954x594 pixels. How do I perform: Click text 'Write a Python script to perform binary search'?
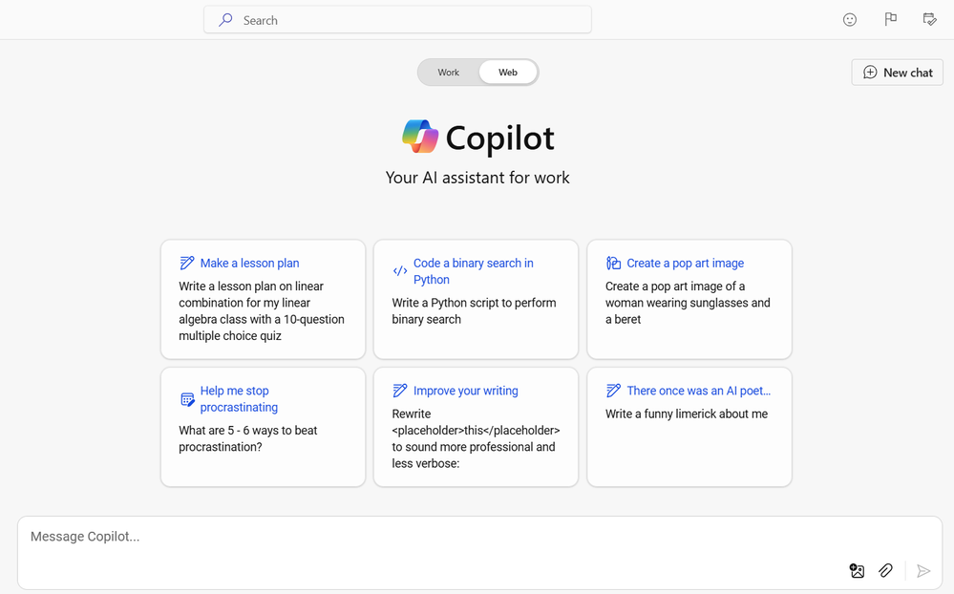click(x=474, y=311)
